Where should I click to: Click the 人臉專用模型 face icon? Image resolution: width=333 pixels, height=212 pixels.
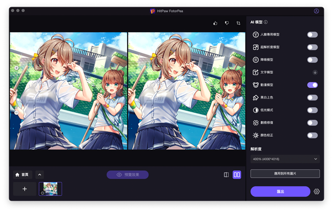(x=256, y=34)
